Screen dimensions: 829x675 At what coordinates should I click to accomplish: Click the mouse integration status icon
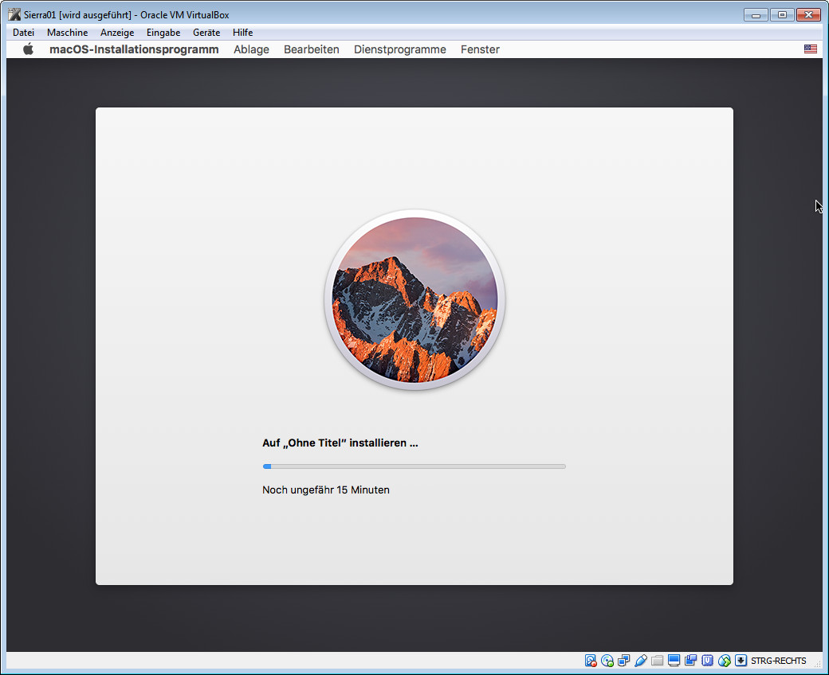[x=725, y=661]
